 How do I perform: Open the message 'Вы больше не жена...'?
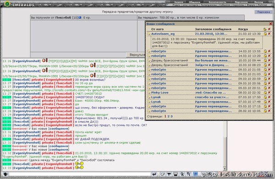[213, 60]
